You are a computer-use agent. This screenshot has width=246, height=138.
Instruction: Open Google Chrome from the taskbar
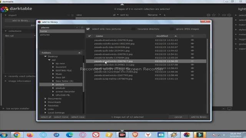pos(17,135)
